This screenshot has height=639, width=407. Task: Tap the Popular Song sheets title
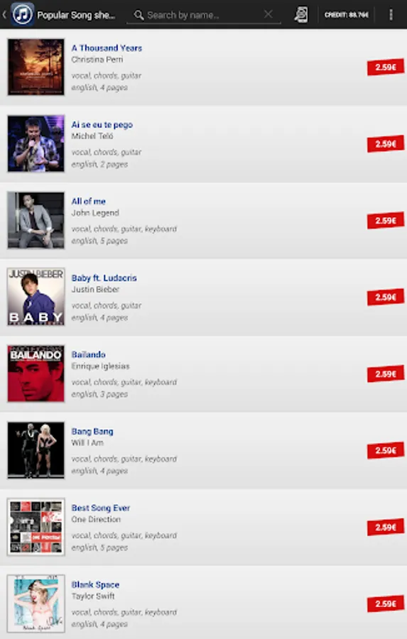(x=76, y=15)
